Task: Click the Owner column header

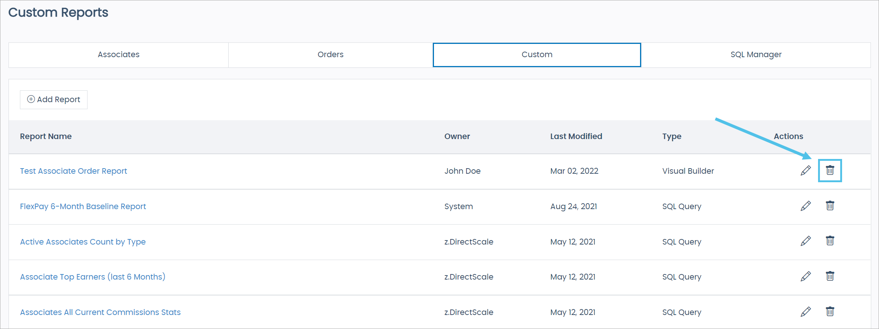Action: (x=457, y=136)
